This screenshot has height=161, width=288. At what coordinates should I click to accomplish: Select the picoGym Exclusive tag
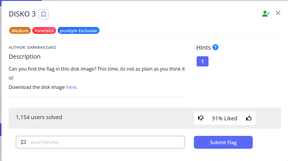click(x=79, y=31)
